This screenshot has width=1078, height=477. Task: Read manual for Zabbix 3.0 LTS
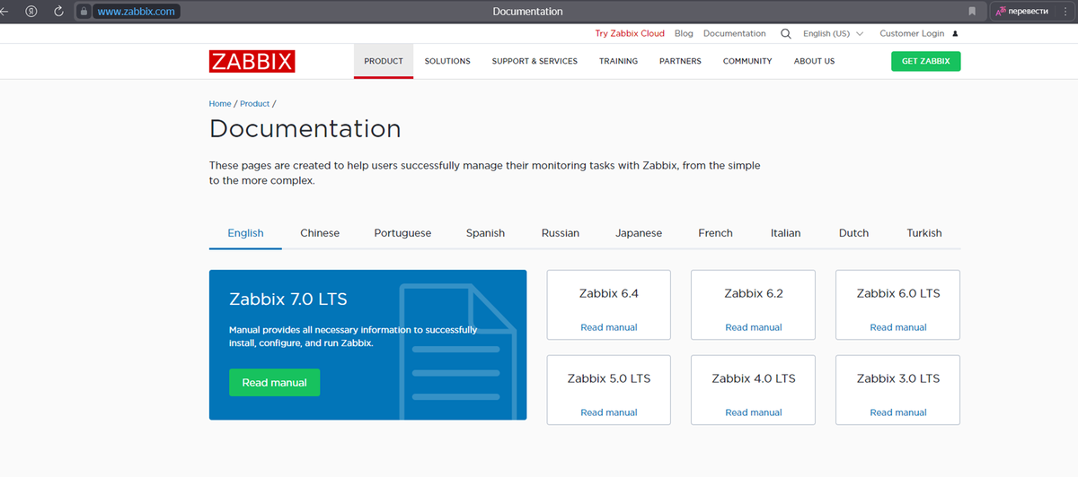coord(898,412)
